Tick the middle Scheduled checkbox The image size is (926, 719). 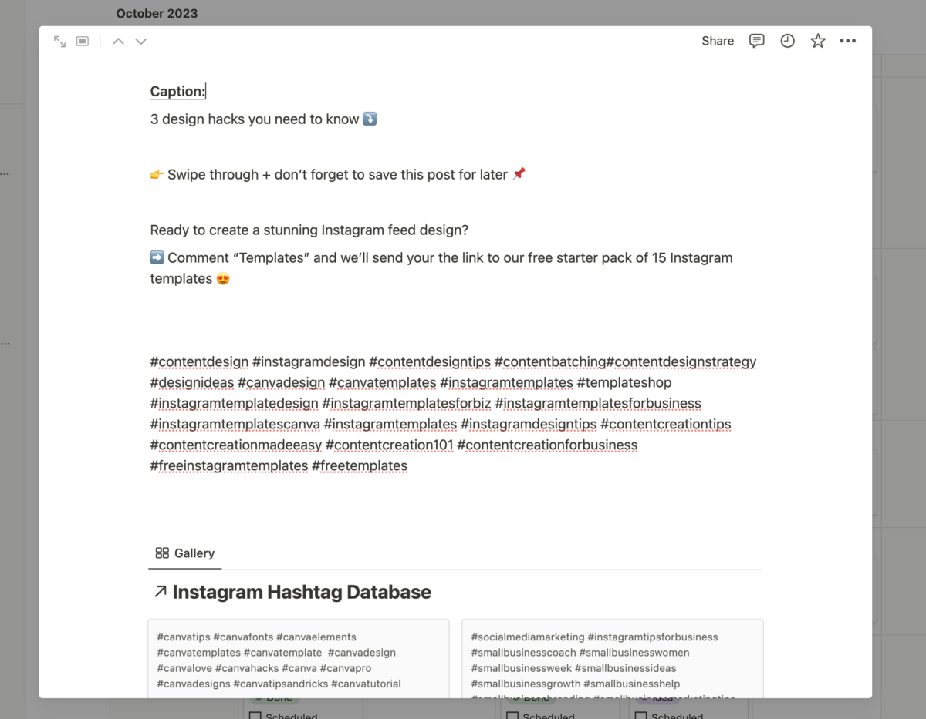click(512, 716)
